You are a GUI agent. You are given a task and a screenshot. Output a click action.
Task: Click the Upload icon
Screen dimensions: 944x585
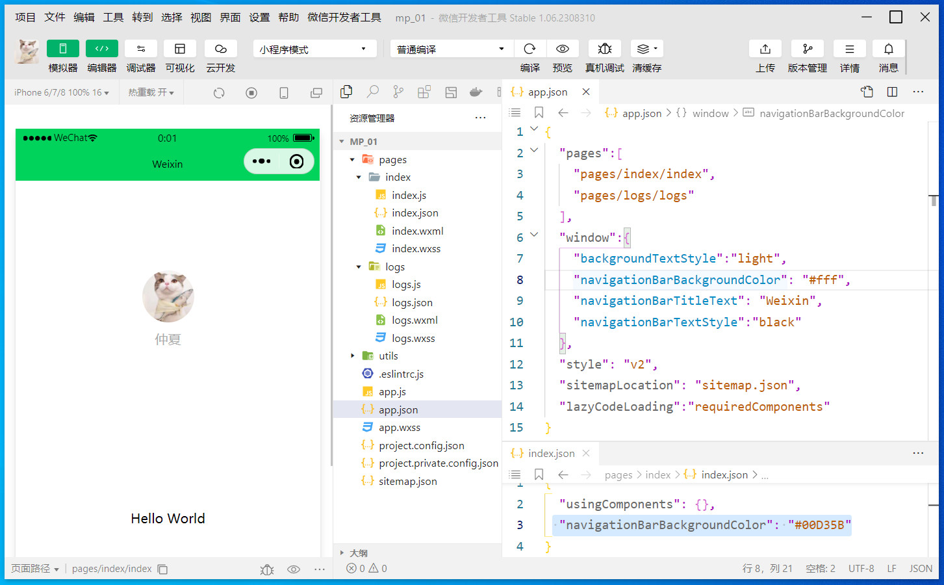pyautogui.click(x=765, y=49)
